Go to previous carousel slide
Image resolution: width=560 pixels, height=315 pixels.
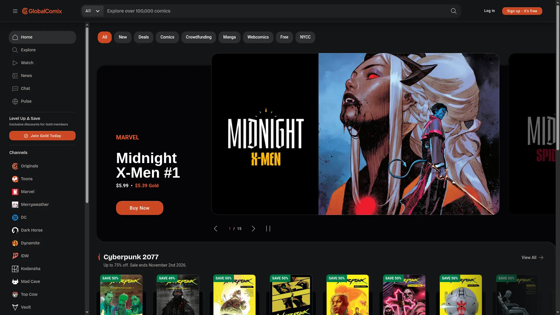click(216, 229)
